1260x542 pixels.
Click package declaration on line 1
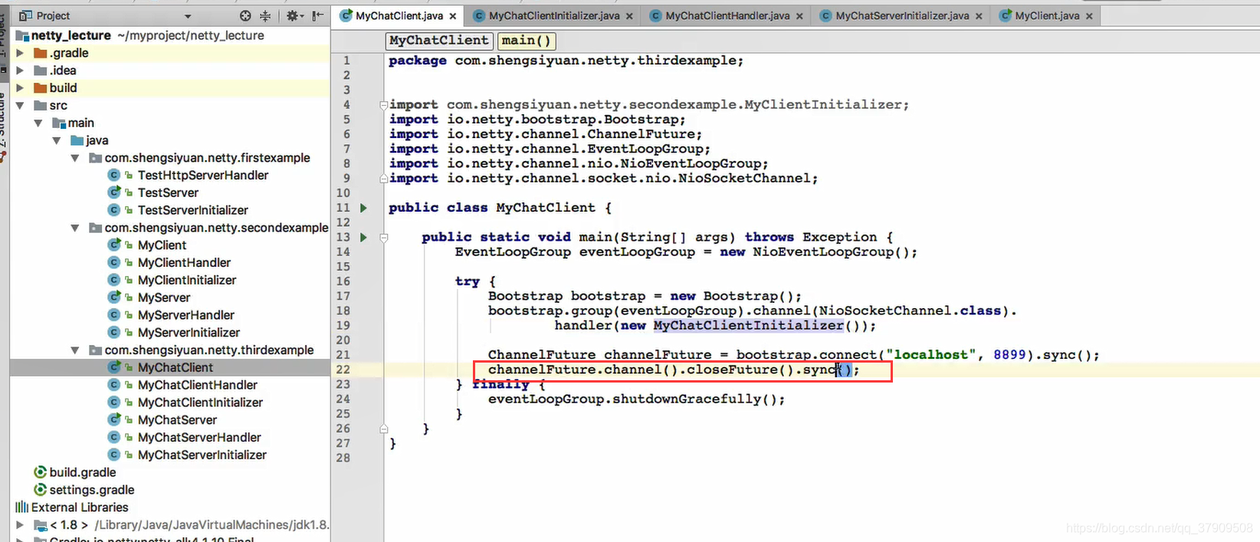(x=566, y=61)
